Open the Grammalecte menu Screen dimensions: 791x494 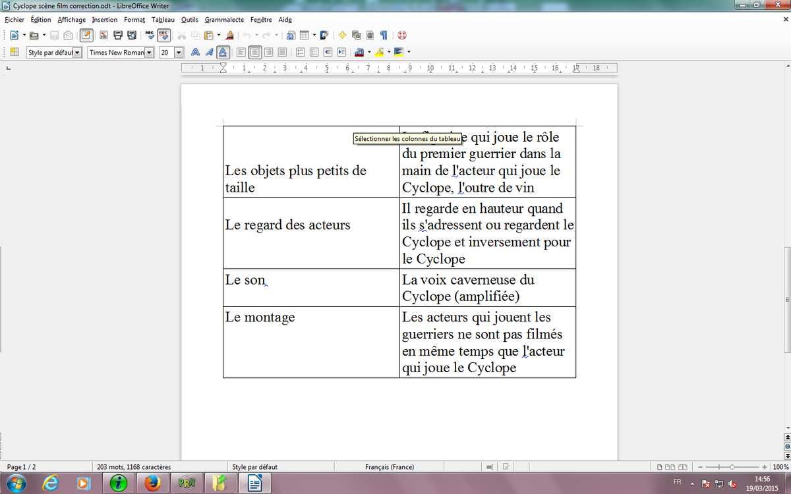click(224, 20)
